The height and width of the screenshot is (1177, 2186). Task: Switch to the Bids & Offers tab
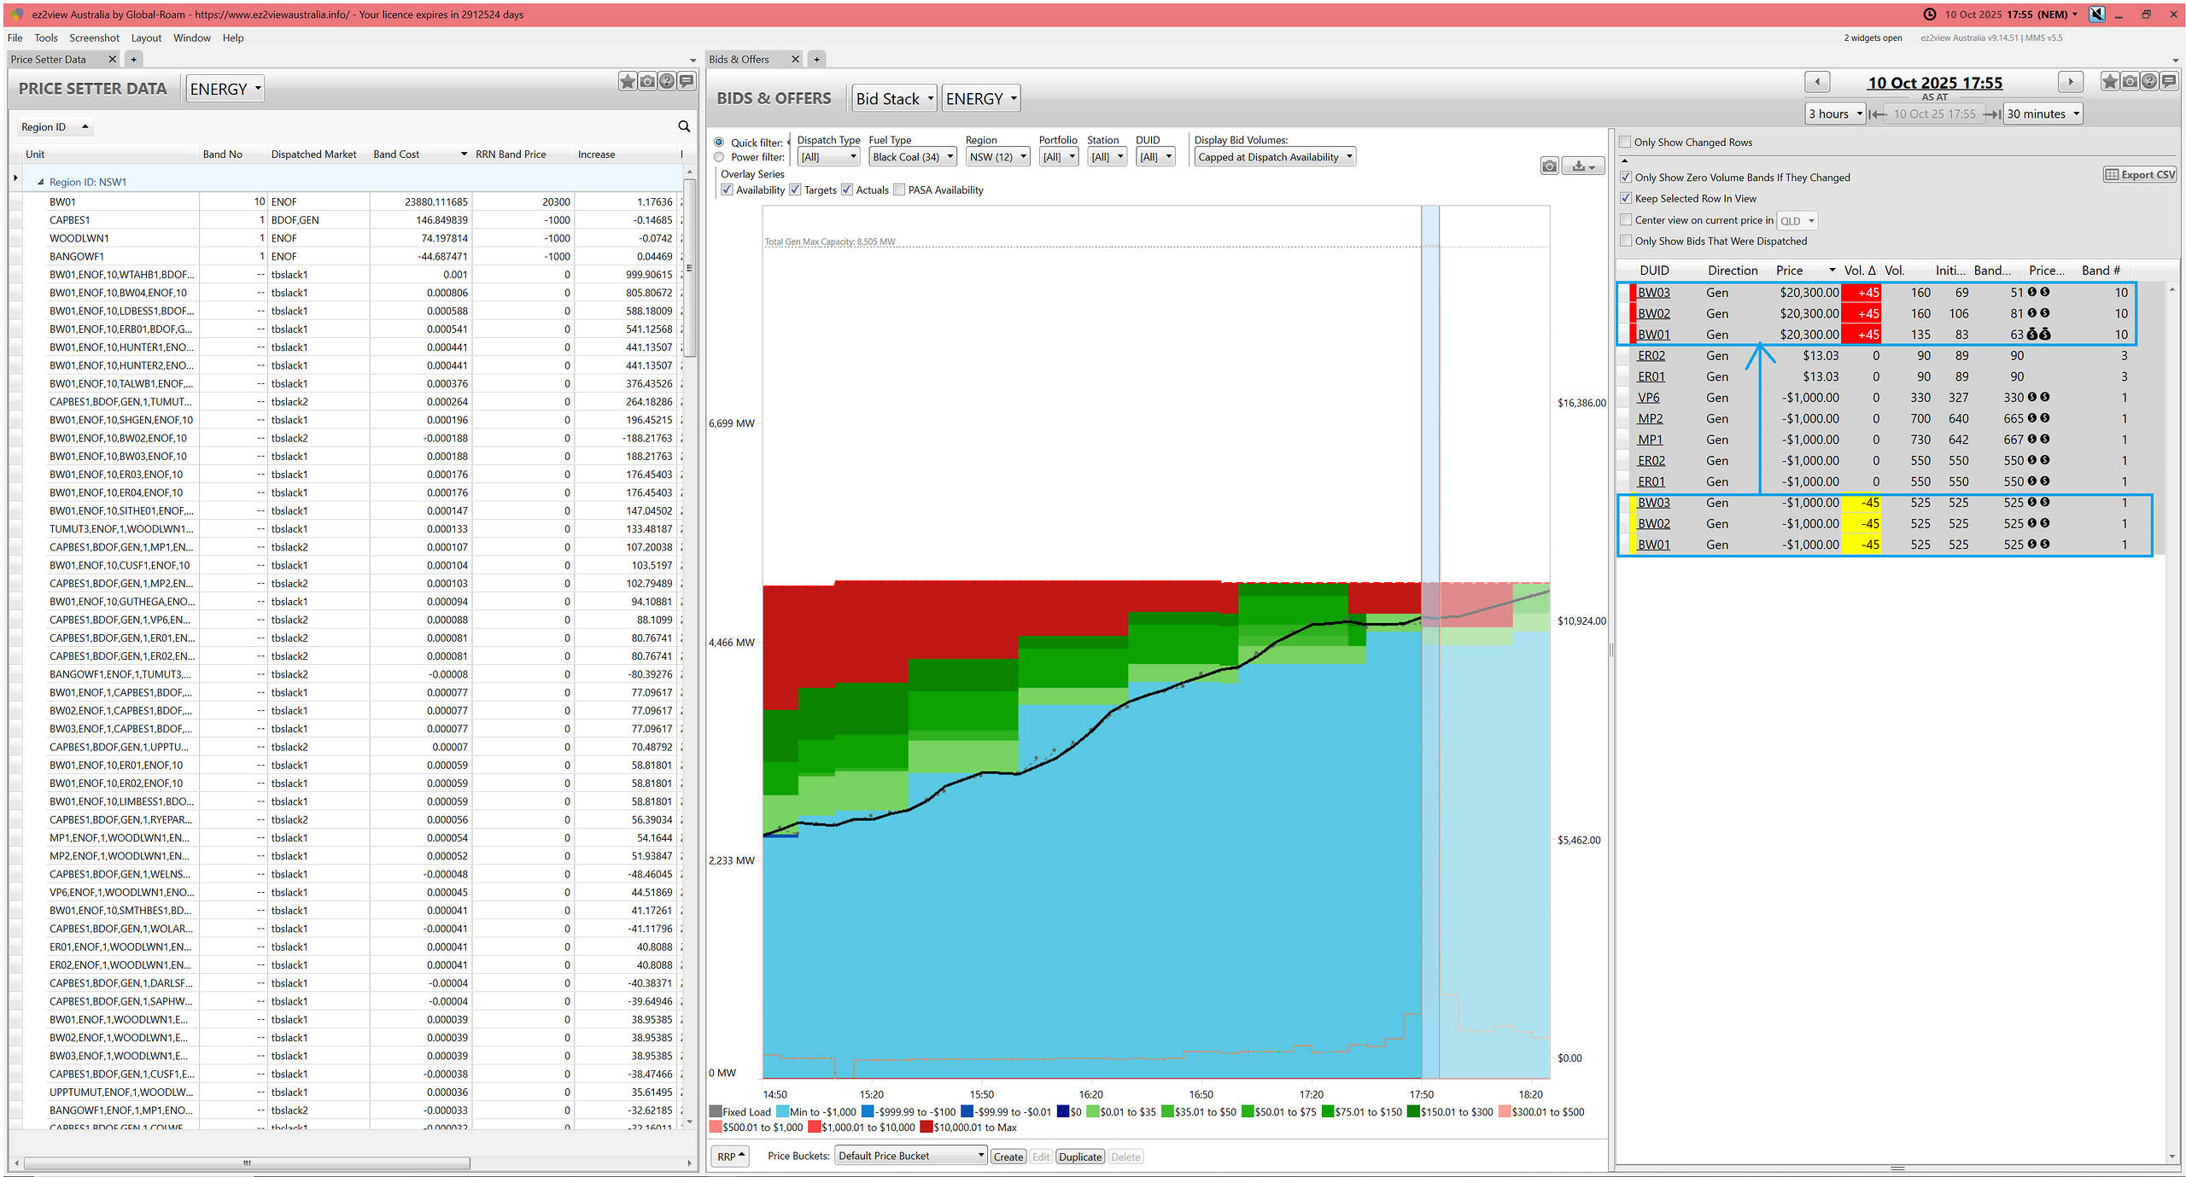(x=739, y=59)
